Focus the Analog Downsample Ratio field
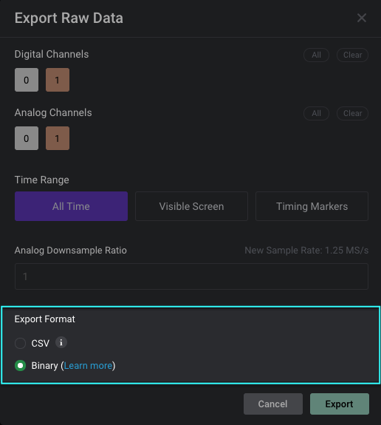Viewport: 381px width, 425px height. pyautogui.click(x=191, y=276)
